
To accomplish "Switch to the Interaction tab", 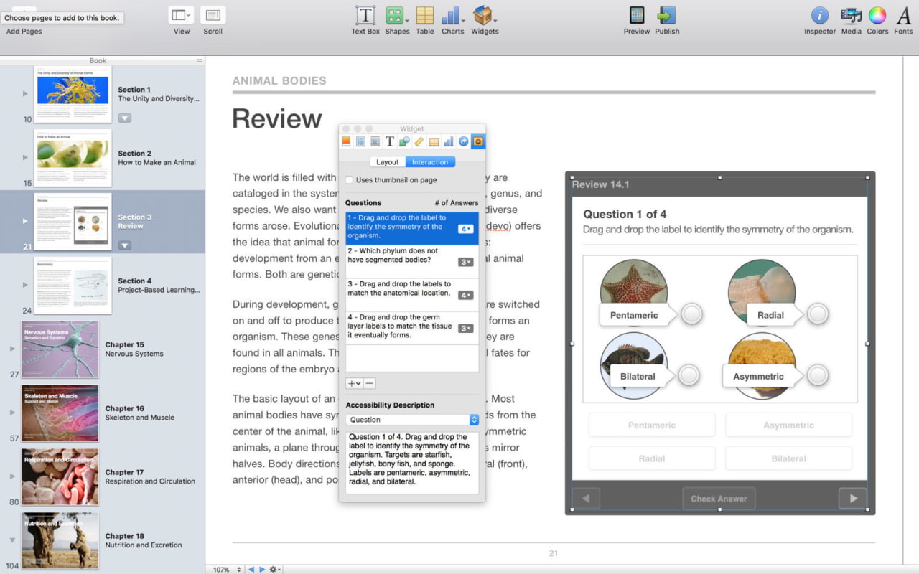I will [x=429, y=161].
